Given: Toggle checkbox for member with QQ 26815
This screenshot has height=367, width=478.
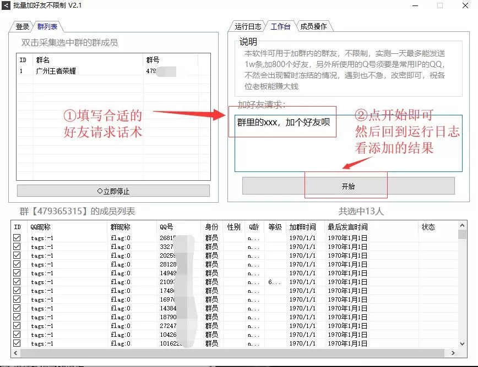Looking at the screenshot, I should (x=17, y=238).
